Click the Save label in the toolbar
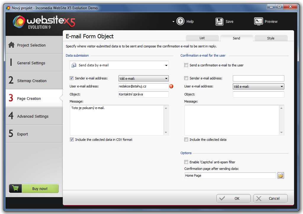 230,22
